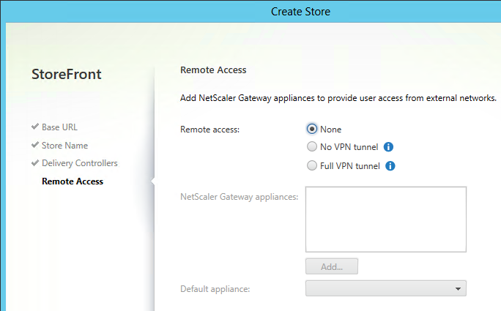
Task: Click the Remote Access section heading
Action: (213, 70)
